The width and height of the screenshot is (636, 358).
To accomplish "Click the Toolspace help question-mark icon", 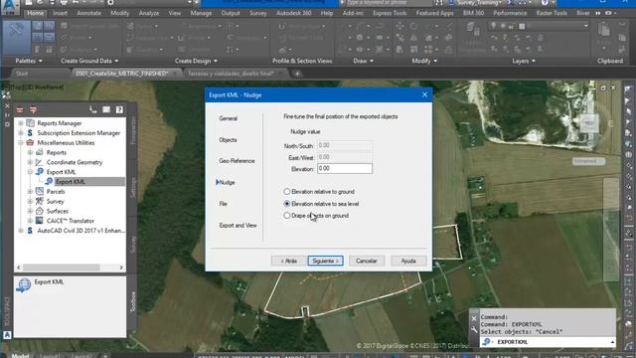I will pyautogui.click(x=119, y=109).
